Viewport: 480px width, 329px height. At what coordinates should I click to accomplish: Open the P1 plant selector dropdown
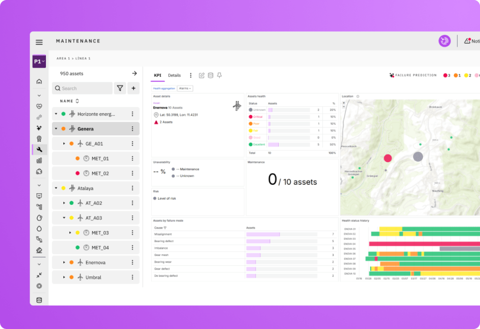coord(39,62)
